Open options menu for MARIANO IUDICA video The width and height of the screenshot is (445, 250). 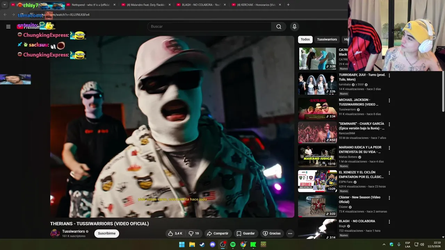pyautogui.click(x=389, y=148)
